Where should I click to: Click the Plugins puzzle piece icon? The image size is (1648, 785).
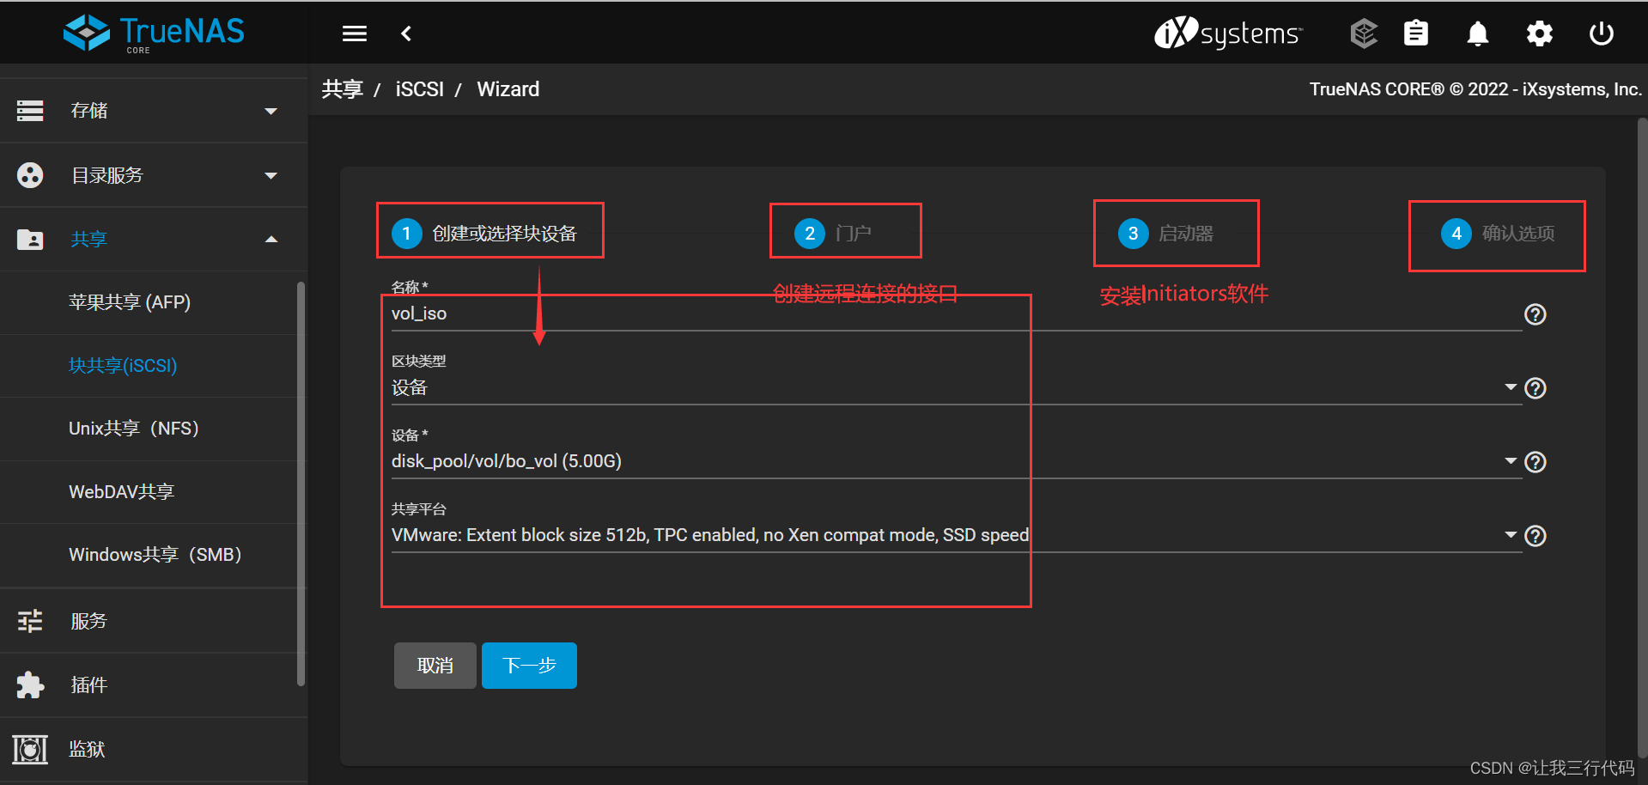30,685
